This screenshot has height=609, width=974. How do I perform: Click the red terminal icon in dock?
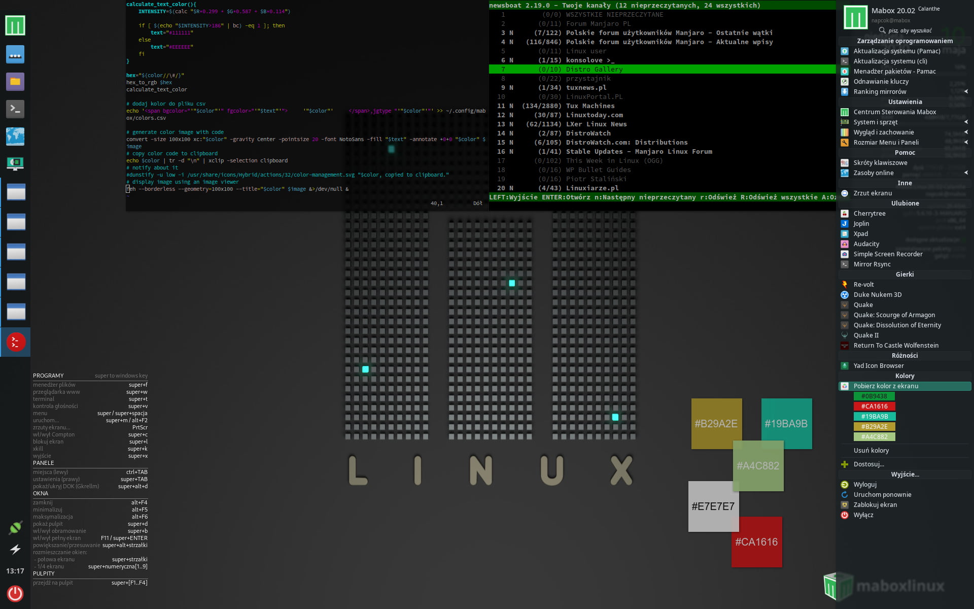15,342
